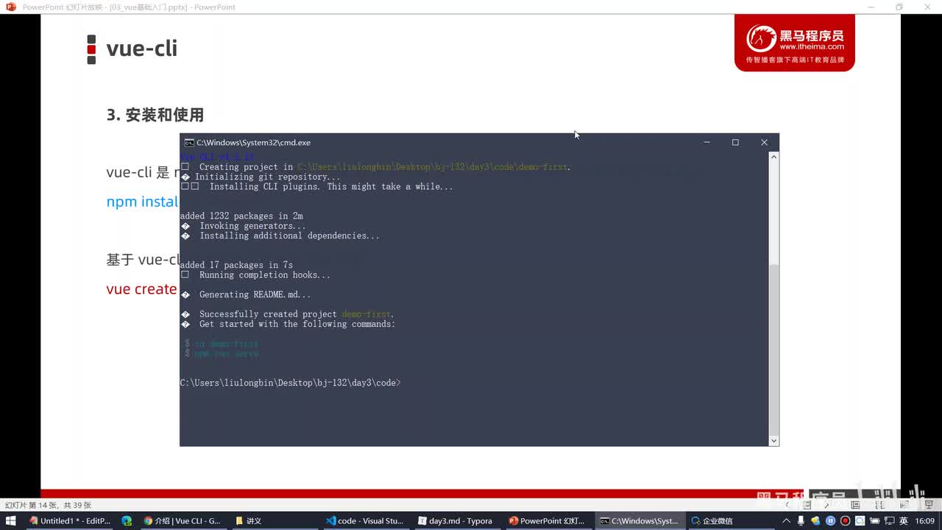942x530 pixels.
Task: Show hidden system tray icons
Action: 786,520
